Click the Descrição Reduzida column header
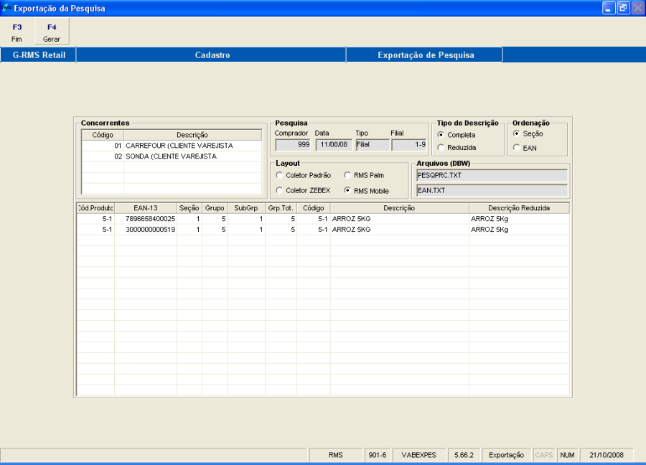This screenshot has width=646, height=465. (518, 208)
